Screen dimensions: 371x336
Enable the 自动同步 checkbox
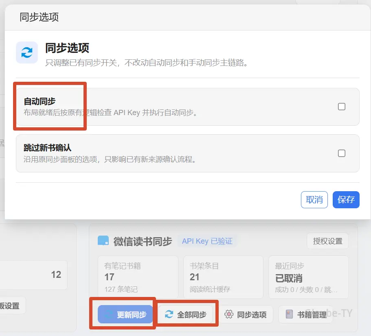[341, 107]
